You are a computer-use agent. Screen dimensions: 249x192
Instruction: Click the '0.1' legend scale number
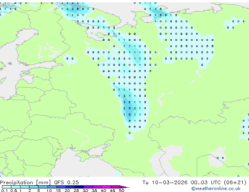click(x=4, y=190)
